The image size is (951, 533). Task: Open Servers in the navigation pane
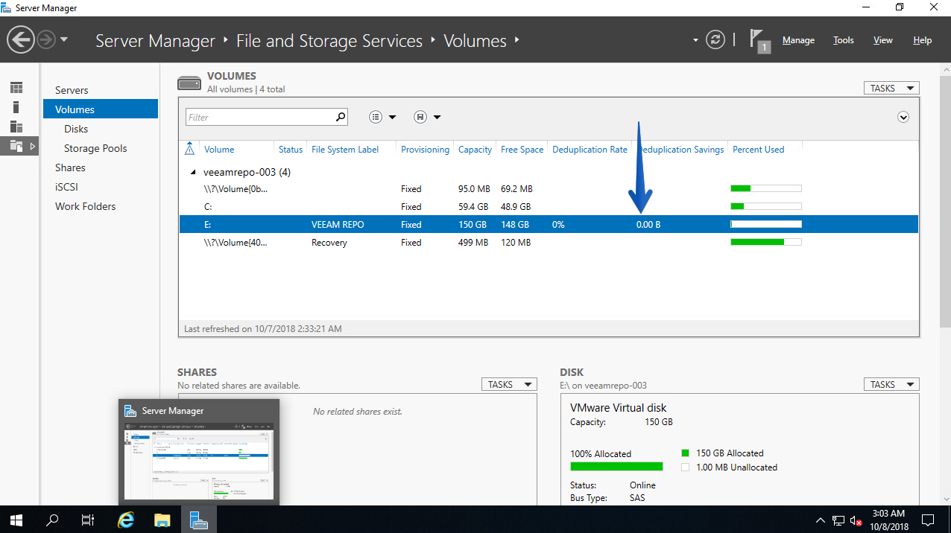pos(72,90)
